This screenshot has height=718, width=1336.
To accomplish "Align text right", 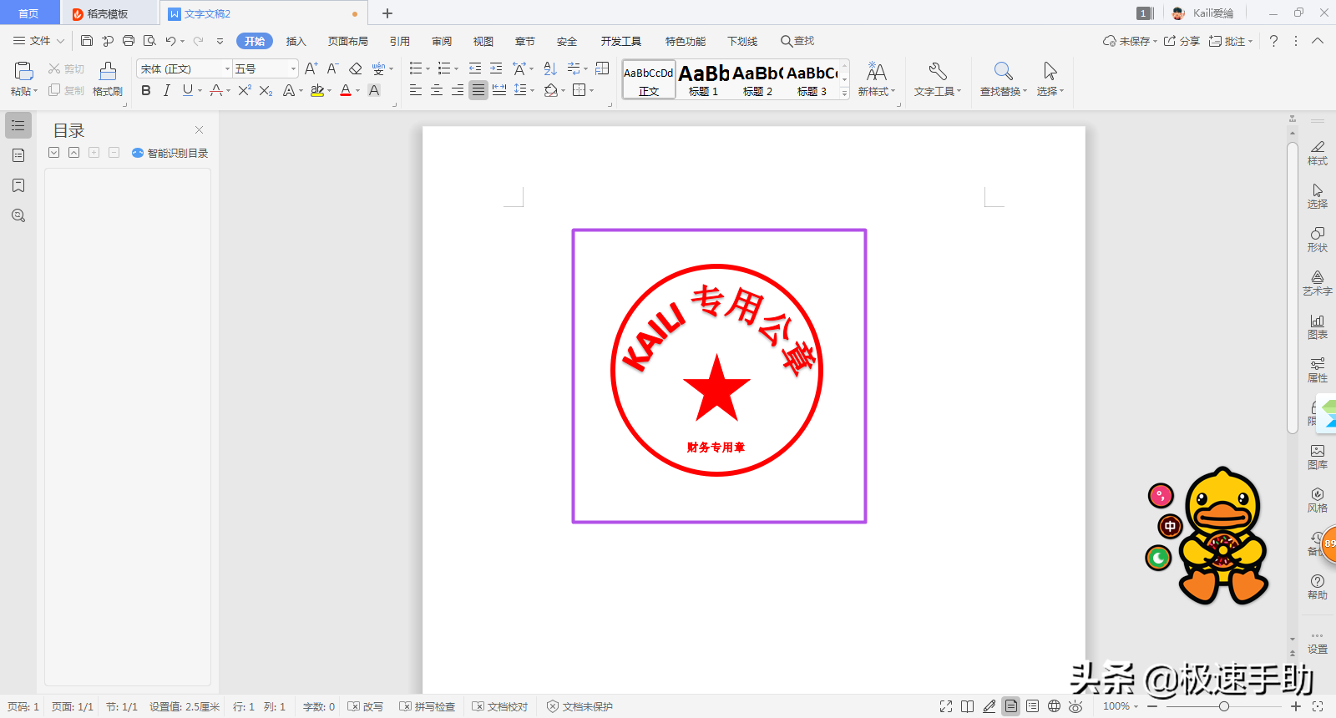I will (457, 90).
